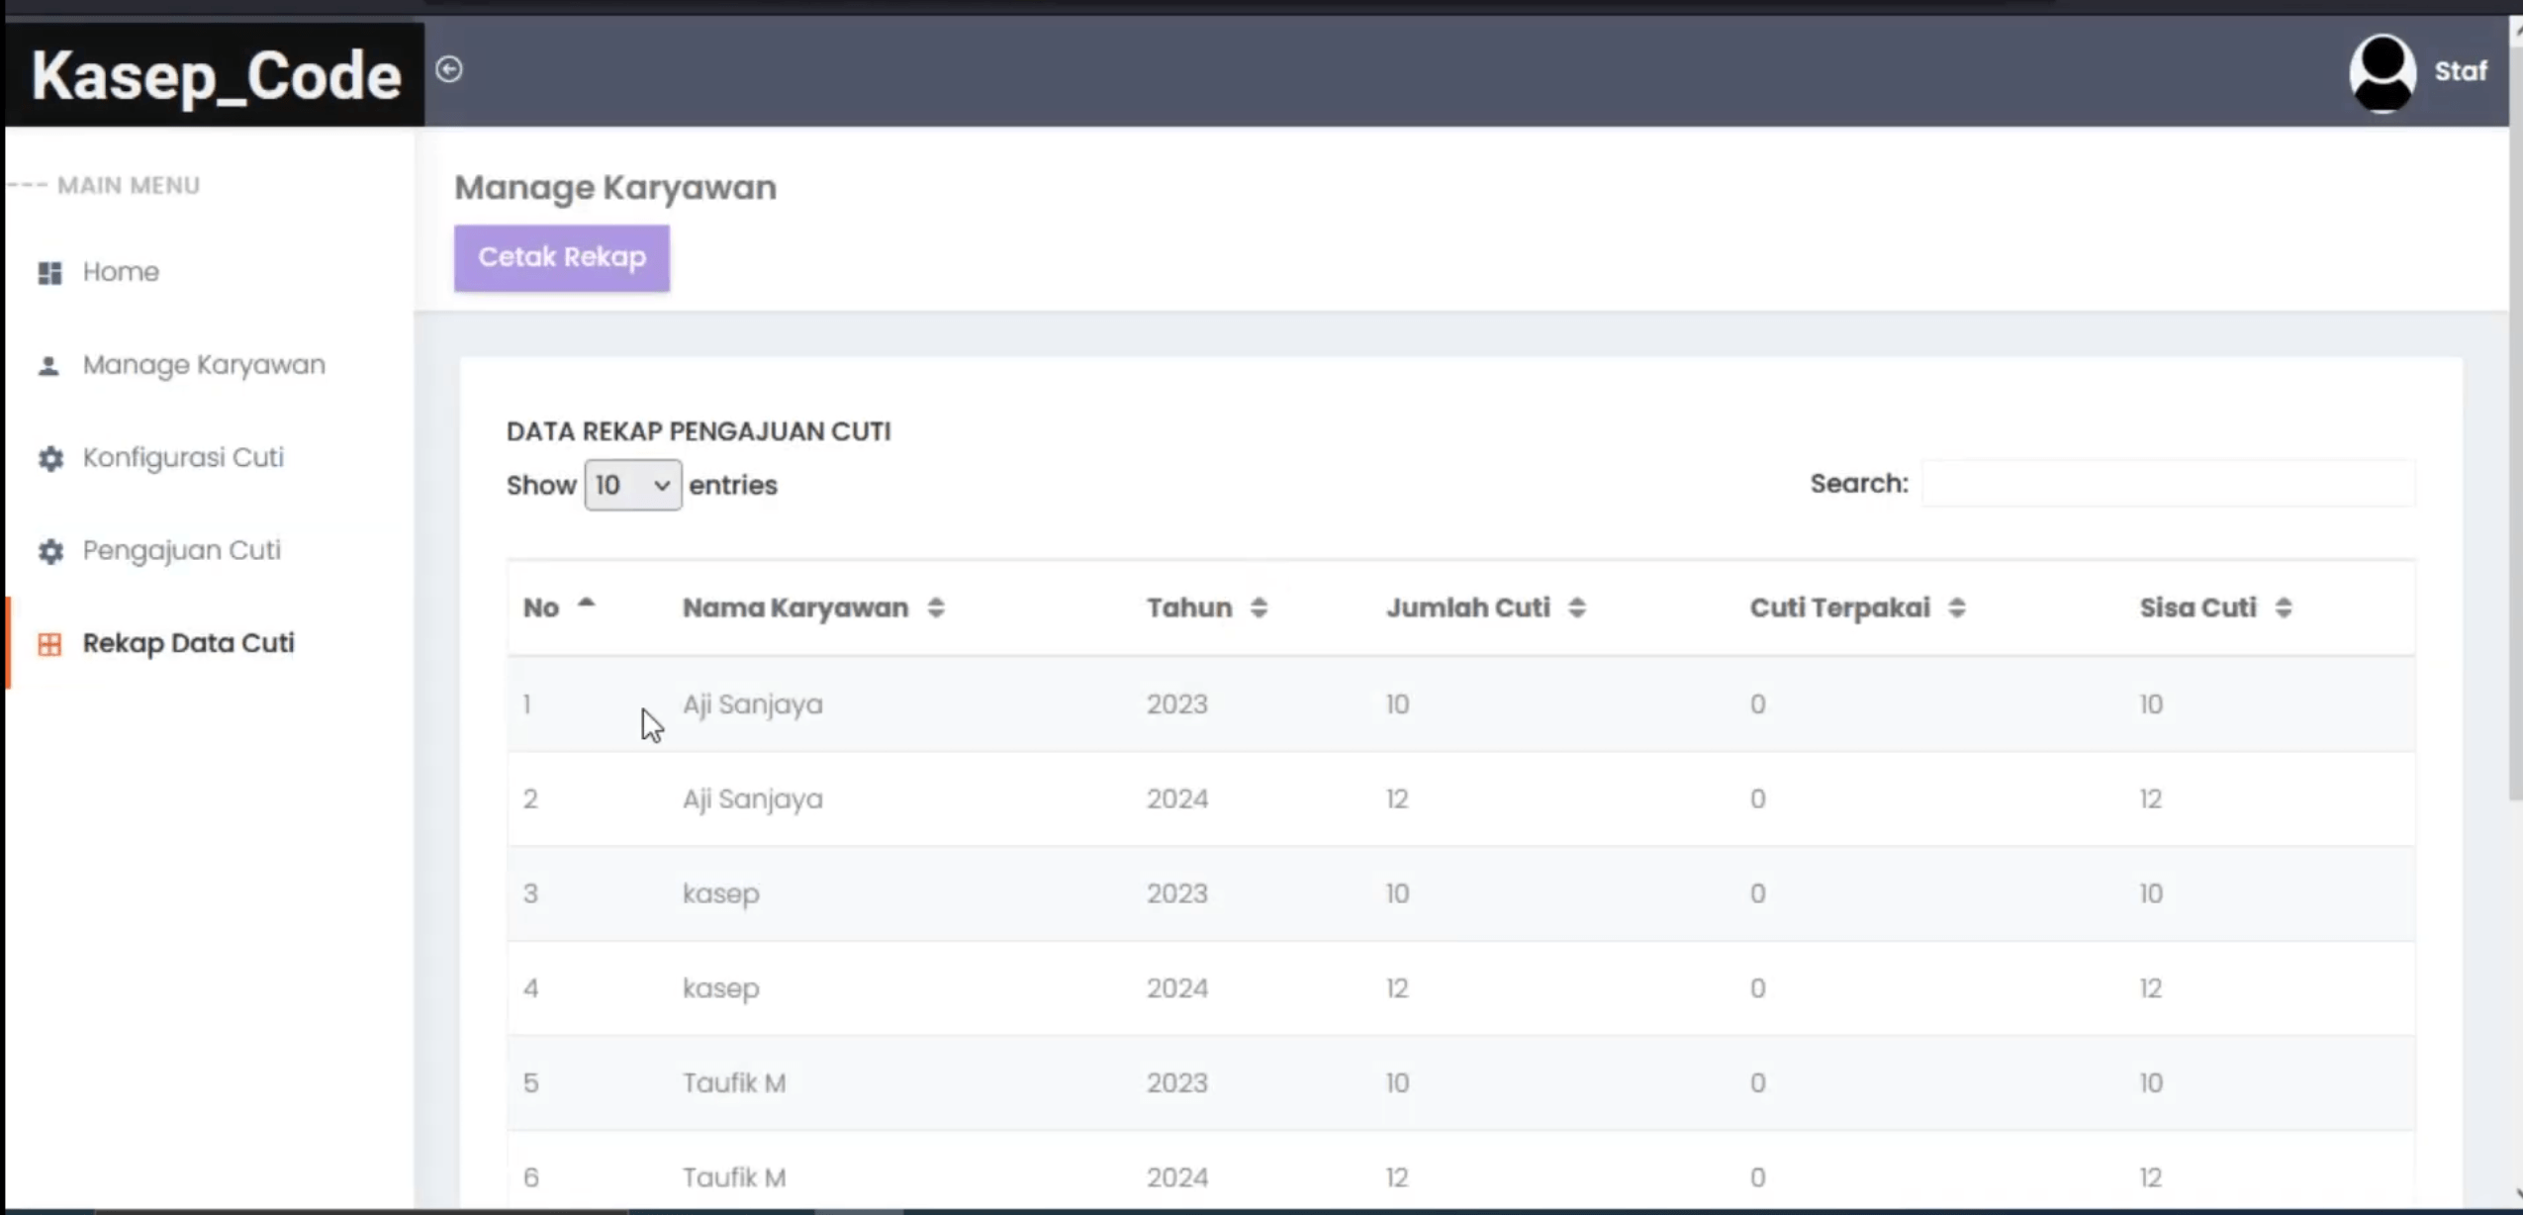The image size is (2523, 1215).
Task: Sort by the No column arrow
Action: coord(587,603)
